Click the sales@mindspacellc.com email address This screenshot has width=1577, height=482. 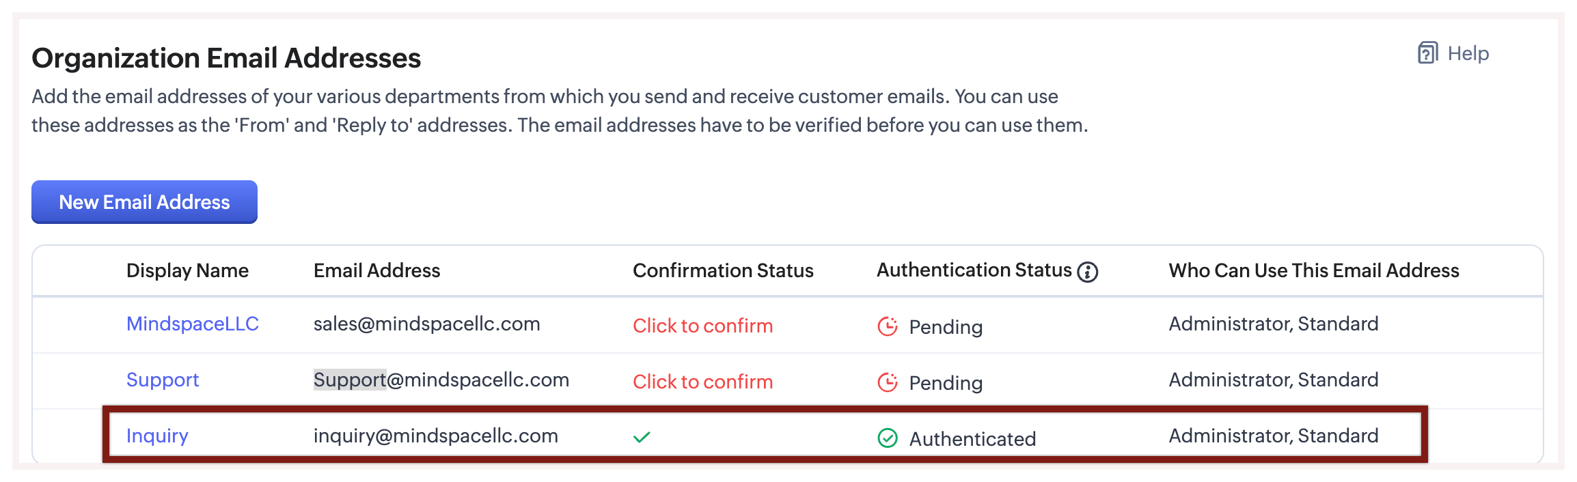coord(426,324)
